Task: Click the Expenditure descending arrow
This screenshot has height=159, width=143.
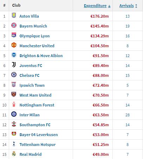Action: click(109, 6)
